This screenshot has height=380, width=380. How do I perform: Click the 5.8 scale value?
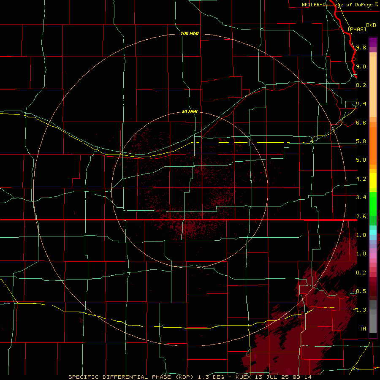[x=361, y=141]
